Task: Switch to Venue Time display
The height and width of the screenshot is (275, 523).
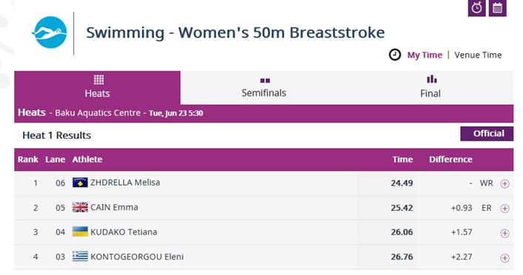Action: [478, 55]
